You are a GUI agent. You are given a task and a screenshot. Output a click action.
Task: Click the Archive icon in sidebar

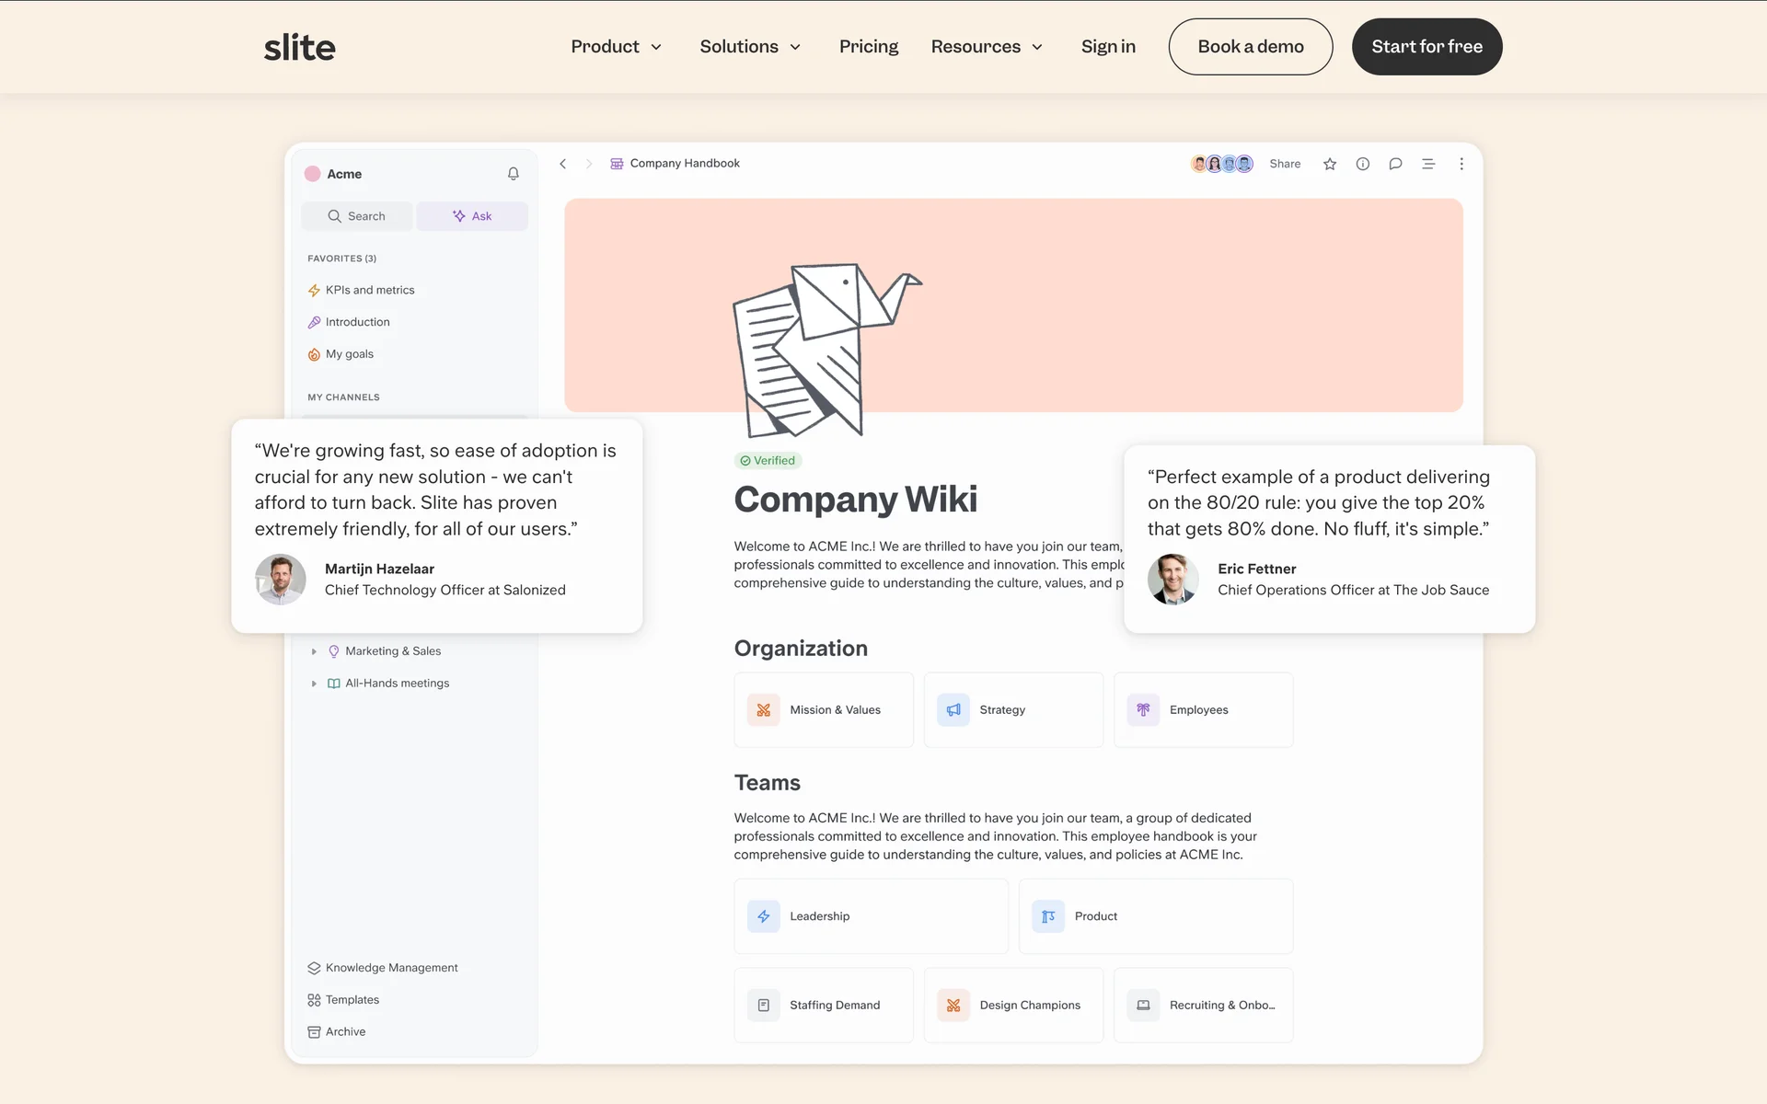[314, 1032]
